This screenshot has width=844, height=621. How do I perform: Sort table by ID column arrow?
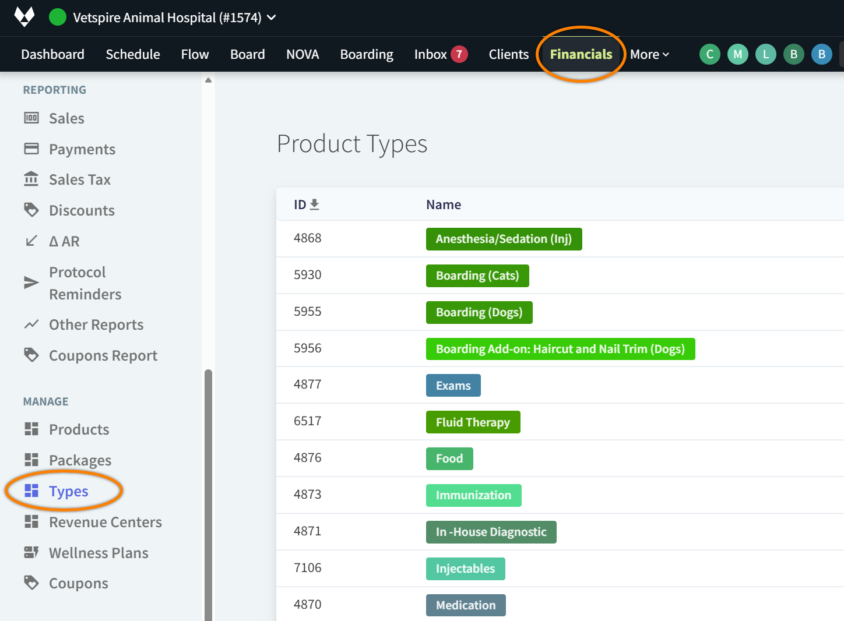tap(314, 204)
